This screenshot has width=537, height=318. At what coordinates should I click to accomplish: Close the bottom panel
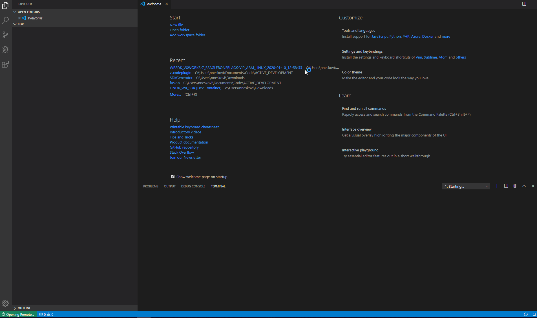tap(533, 186)
